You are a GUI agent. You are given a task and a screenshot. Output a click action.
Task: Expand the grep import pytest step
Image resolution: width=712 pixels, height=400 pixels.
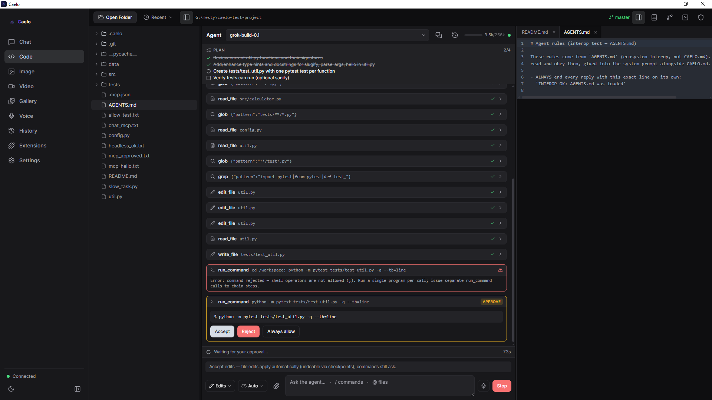pyautogui.click(x=356, y=177)
